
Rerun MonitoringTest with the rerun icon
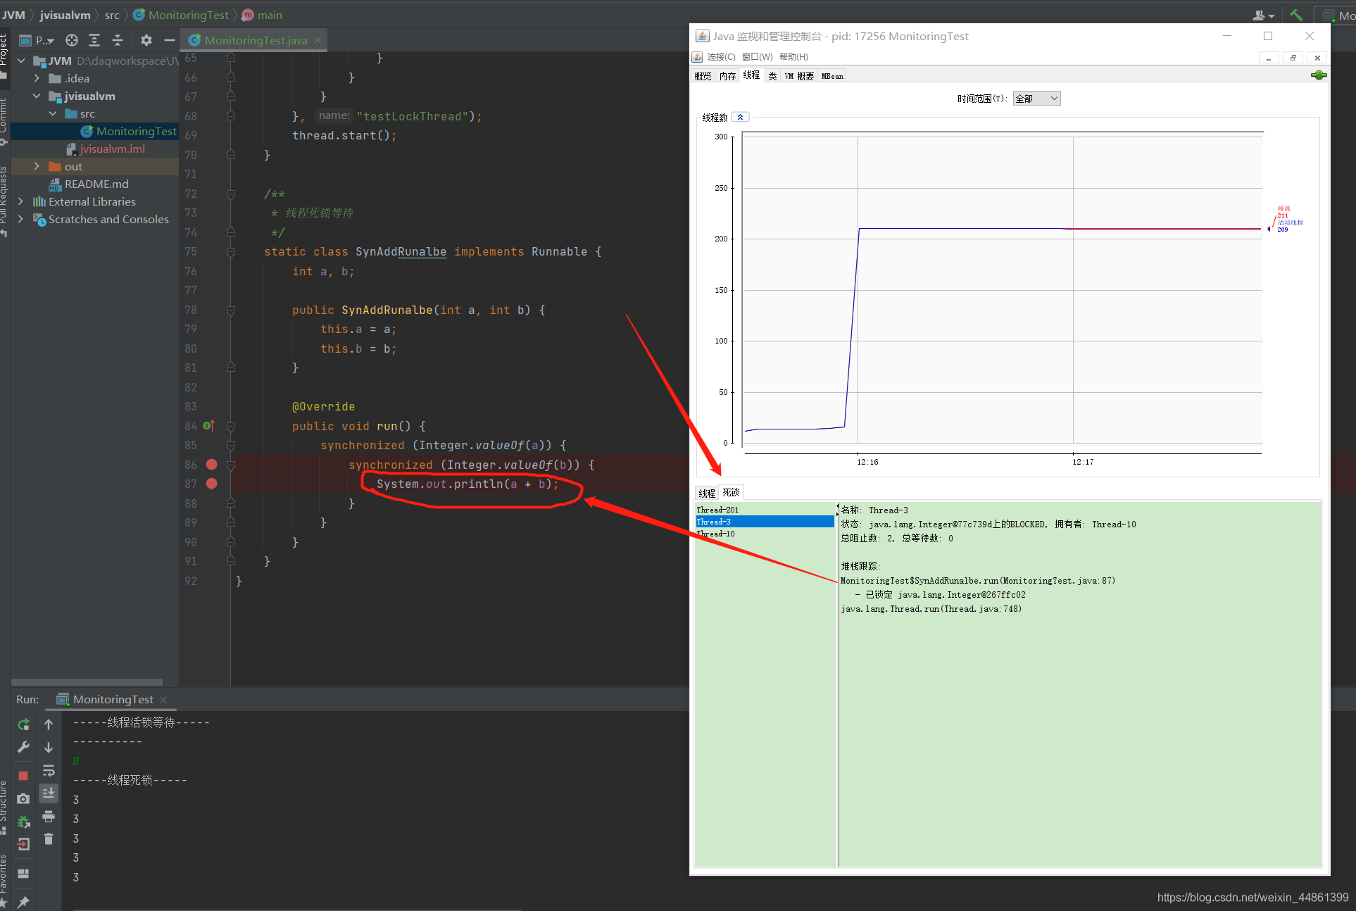point(23,724)
